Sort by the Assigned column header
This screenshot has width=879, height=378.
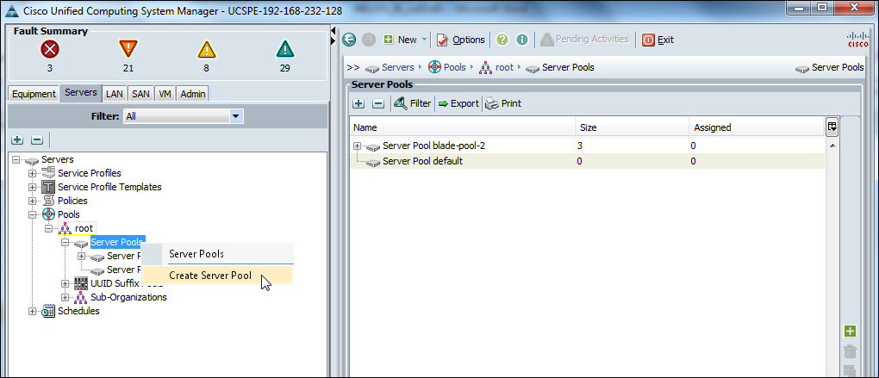(x=757, y=127)
